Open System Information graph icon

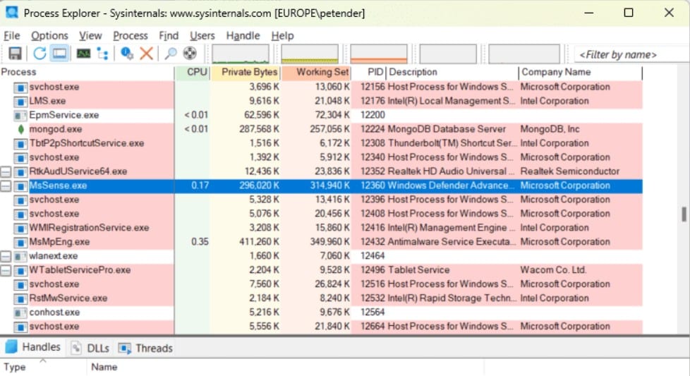point(83,54)
